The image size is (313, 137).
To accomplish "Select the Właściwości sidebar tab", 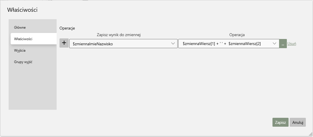I will pos(23,39).
